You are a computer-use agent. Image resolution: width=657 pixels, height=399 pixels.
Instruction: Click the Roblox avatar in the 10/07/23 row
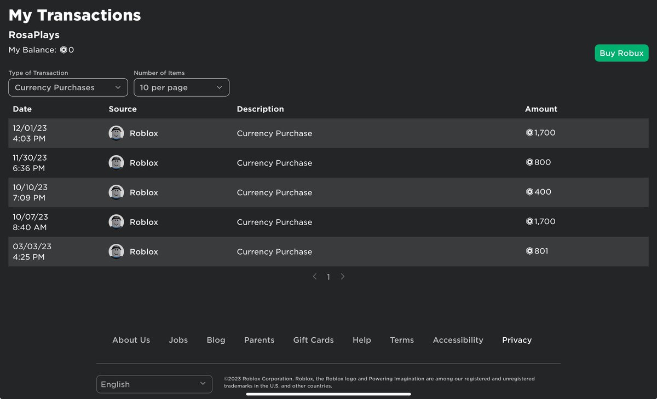click(116, 222)
